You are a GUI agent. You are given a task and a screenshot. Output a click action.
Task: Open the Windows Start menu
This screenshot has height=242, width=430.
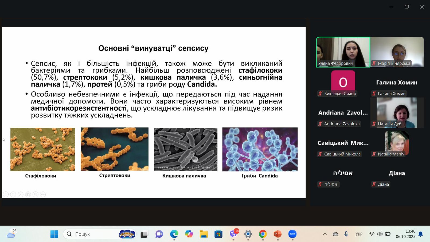click(x=54, y=234)
